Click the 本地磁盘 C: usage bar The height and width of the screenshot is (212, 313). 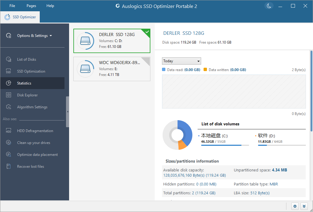225,146
